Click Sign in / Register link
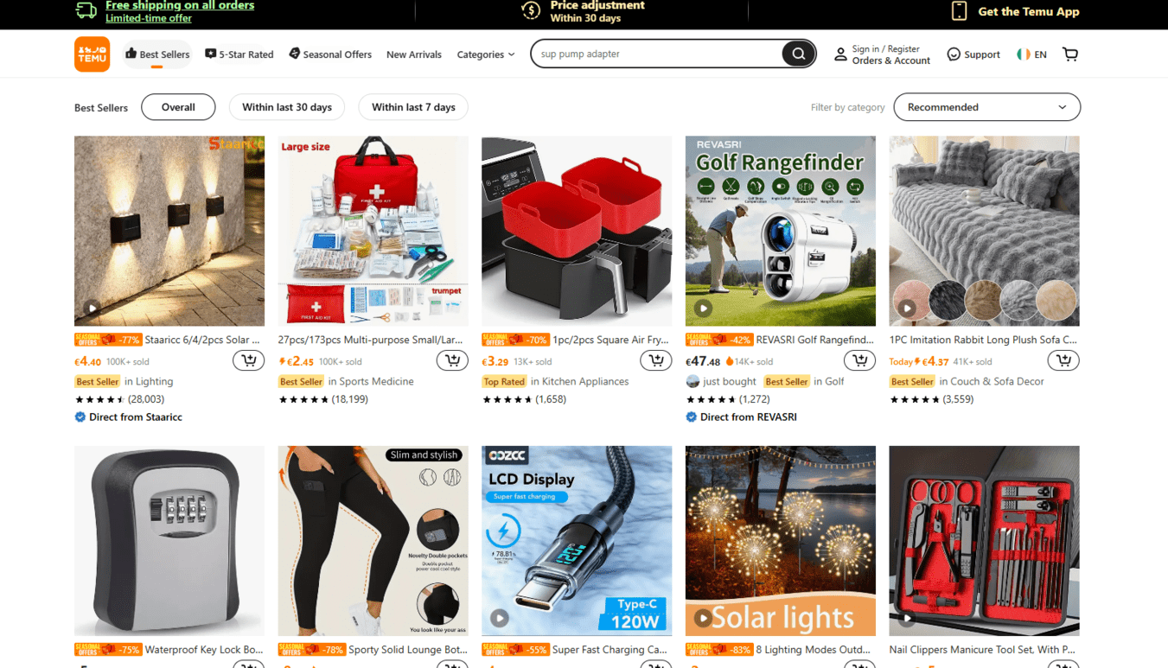This screenshot has width=1168, height=668. 886,49
